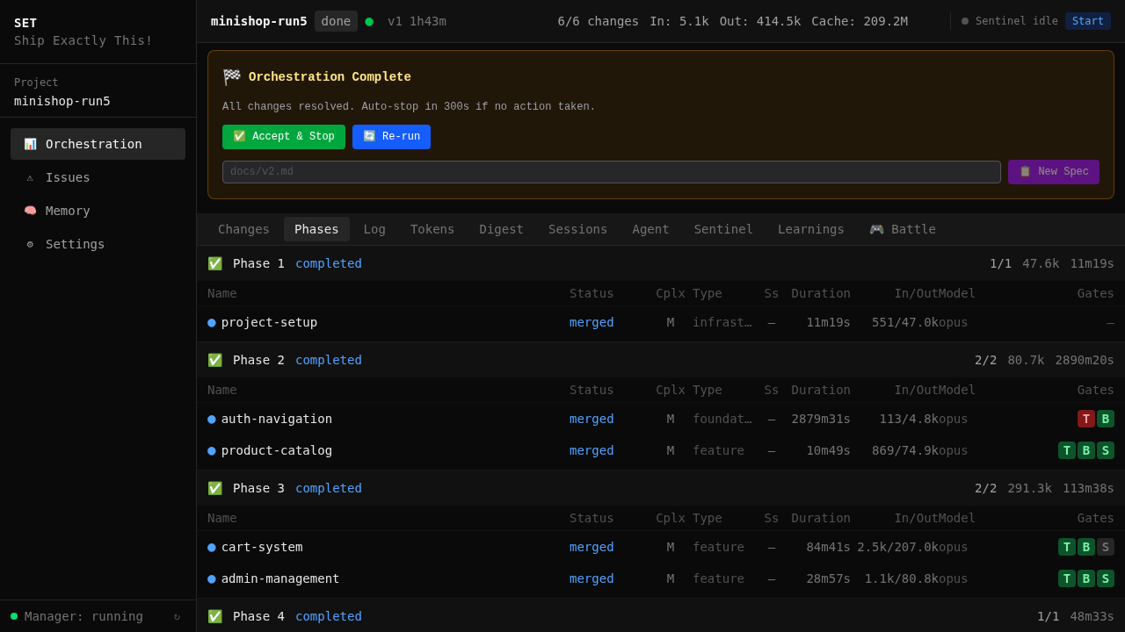This screenshot has width=1125, height=632.
Task: Click the Orchestration bar-chart icon
Action: [29, 144]
